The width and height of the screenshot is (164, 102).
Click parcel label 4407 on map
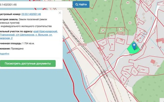click(107, 58)
